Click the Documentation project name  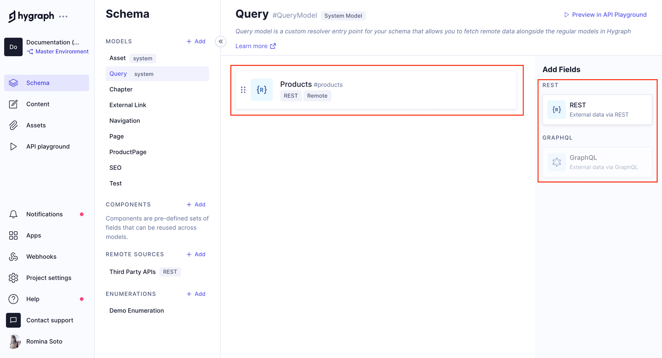click(x=53, y=42)
